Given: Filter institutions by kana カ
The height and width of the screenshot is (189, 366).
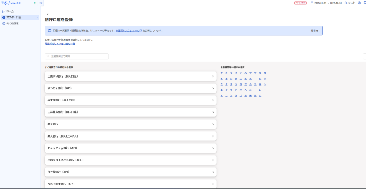Looking at the screenshot, I should tap(226, 73).
